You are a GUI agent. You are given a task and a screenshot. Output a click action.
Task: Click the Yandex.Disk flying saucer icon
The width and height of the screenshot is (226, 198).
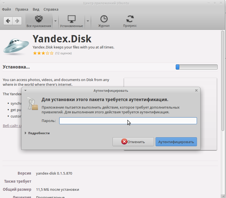(16, 46)
